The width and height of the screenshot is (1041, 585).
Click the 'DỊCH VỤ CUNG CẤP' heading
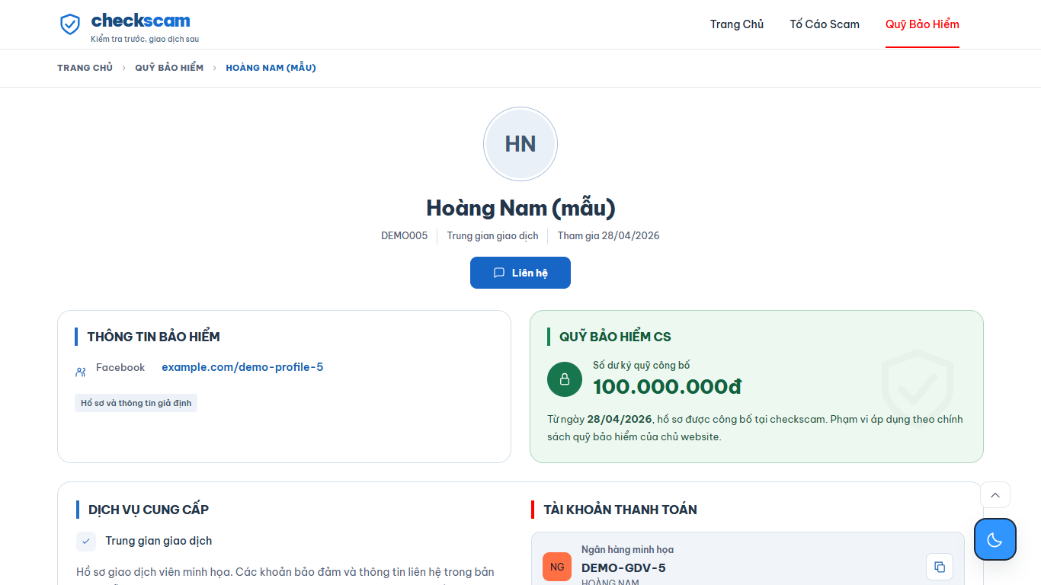149,510
